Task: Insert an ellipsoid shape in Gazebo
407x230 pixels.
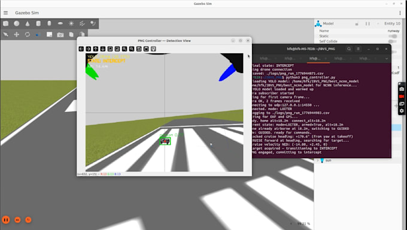Action: pos(60,23)
